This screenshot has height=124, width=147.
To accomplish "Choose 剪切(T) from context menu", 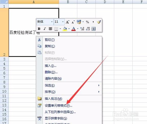I will [x=69, y=40].
